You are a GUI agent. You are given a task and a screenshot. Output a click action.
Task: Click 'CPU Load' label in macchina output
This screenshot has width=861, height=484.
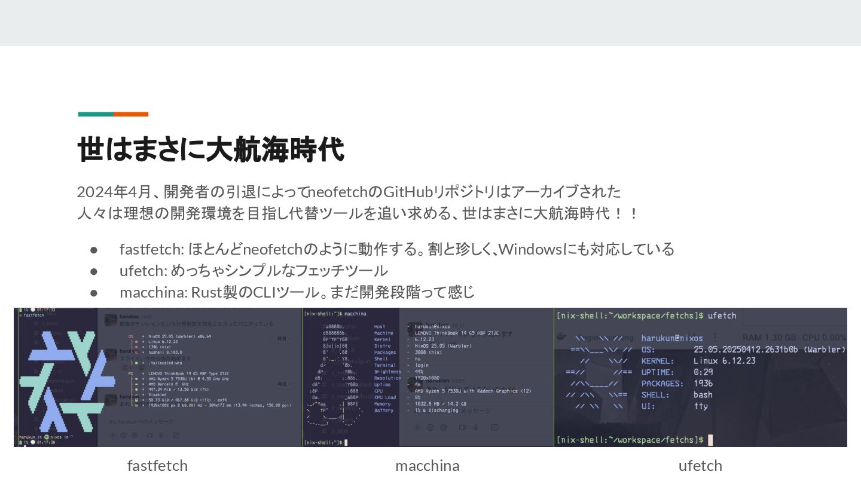tap(385, 397)
